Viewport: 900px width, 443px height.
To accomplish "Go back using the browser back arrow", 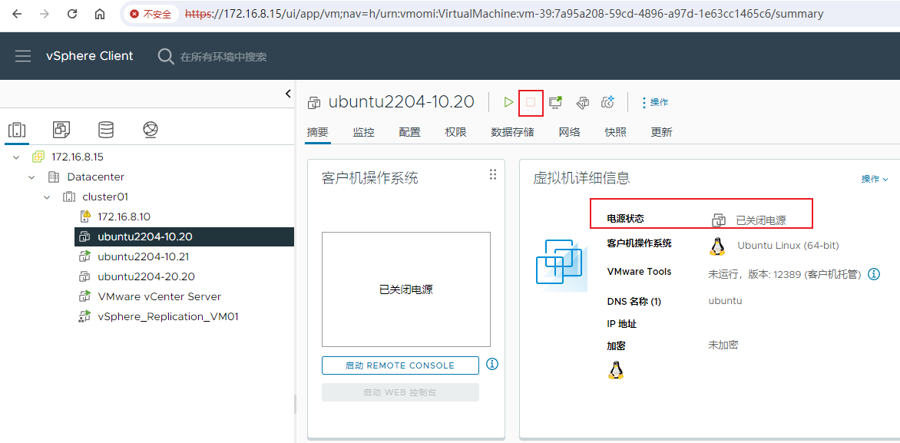I will click(x=17, y=15).
